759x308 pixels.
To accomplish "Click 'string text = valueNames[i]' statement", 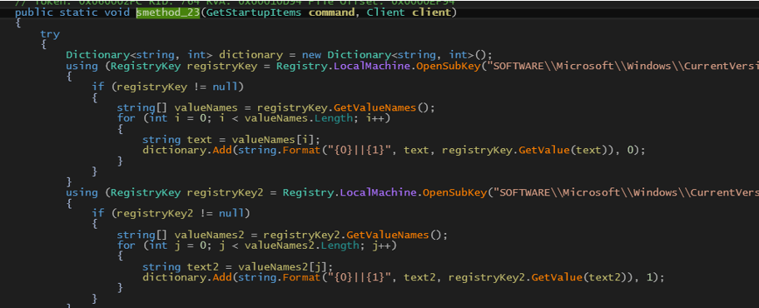I will 231,140.
